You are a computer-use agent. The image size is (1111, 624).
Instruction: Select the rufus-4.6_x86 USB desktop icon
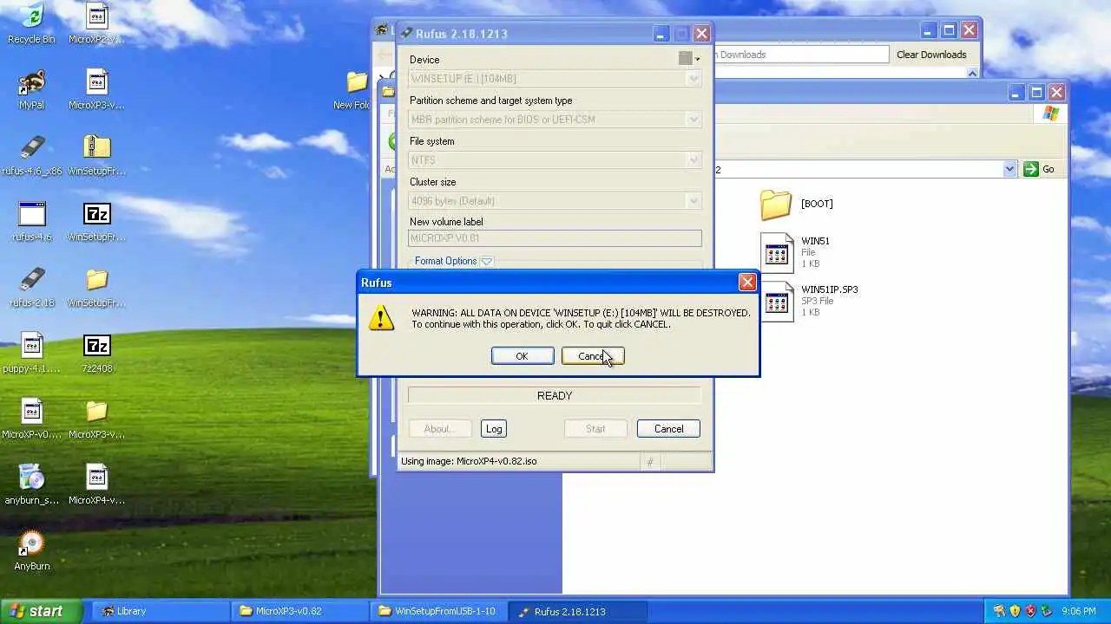tap(31, 147)
